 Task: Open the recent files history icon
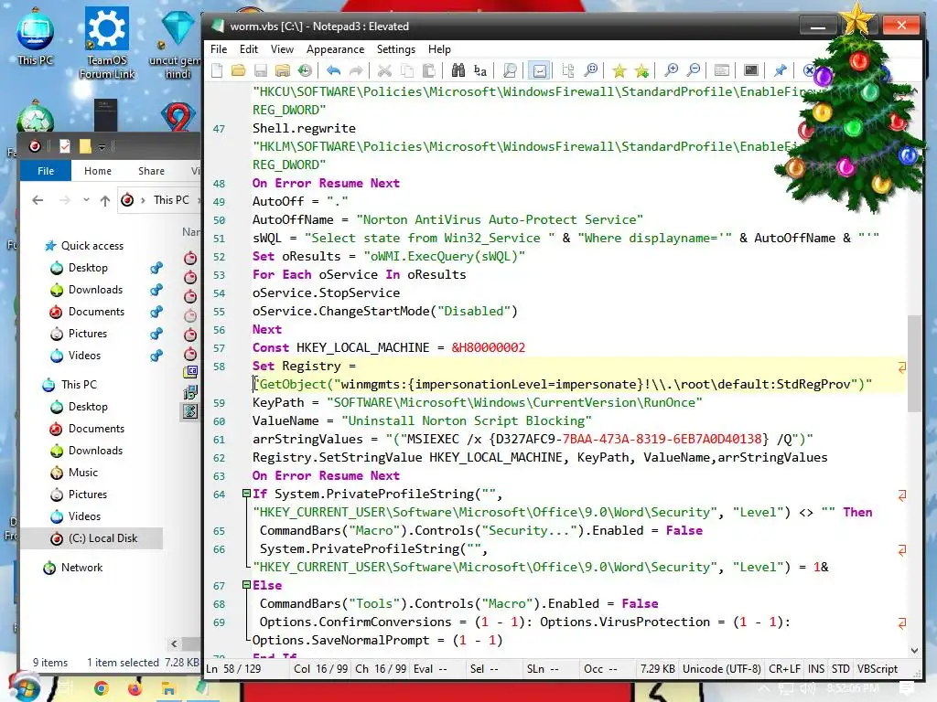pos(306,71)
